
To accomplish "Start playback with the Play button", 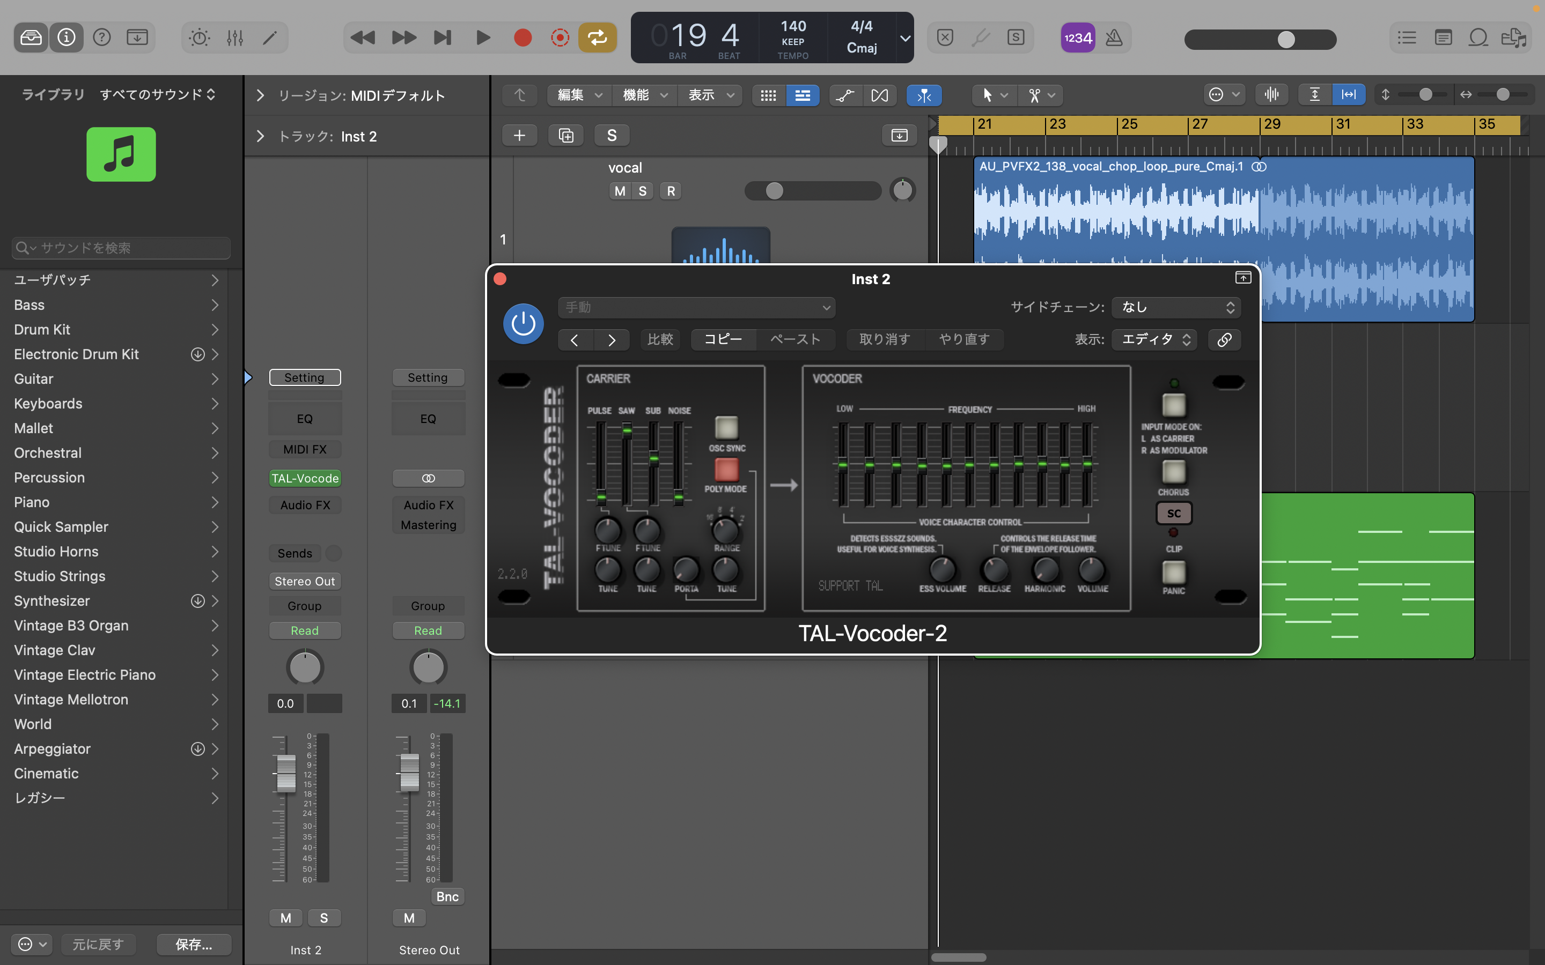I will [483, 38].
